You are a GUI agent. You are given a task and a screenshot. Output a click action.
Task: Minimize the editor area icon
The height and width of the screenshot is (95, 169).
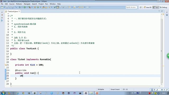coord(159,11)
